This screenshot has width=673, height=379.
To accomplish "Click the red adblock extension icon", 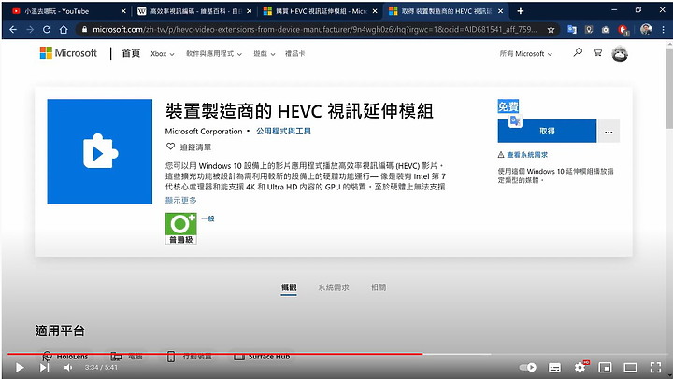I will tap(623, 30).
